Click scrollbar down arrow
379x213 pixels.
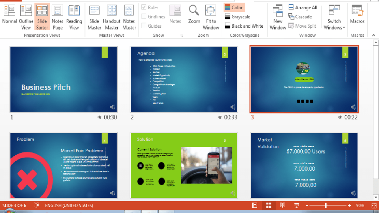(376, 197)
